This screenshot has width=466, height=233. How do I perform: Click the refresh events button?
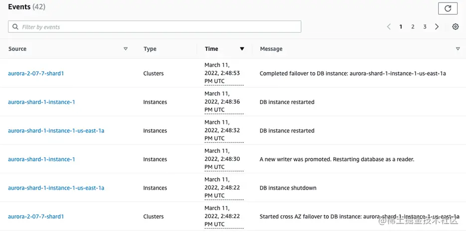tap(447, 8)
